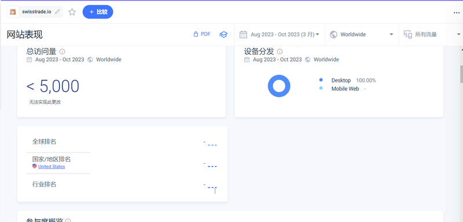Click the US flag icon under 国家/地区排名
463x222 pixels.
(x=35, y=166)
